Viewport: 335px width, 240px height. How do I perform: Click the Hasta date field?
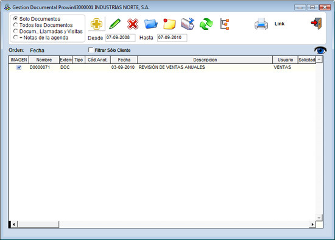[x=172, y=38]
